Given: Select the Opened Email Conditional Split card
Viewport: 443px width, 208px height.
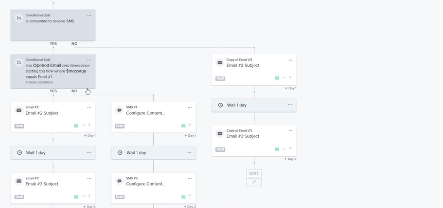Looking at the screenshot, I should [52, 71].
